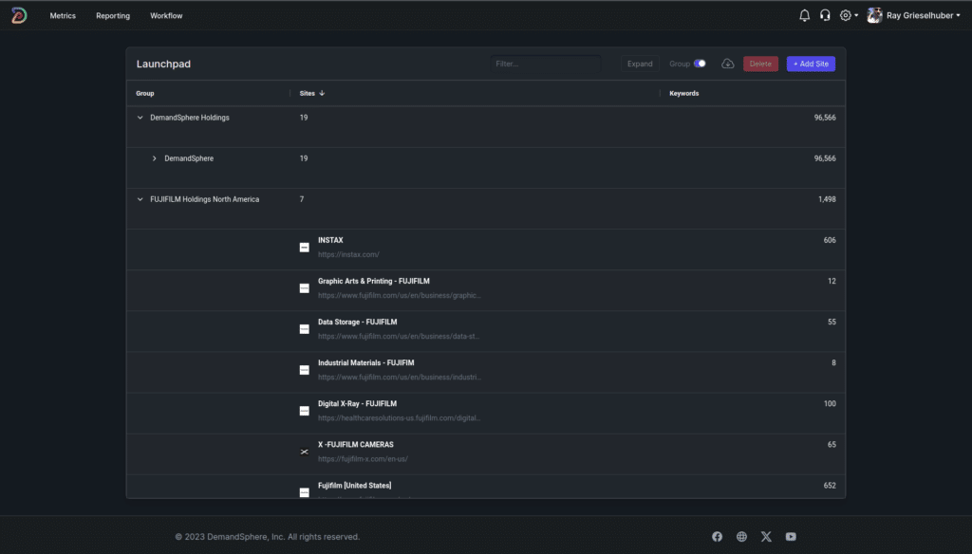Click the Data Storage site favicon
972x554 pixels.
coord(305,329)
